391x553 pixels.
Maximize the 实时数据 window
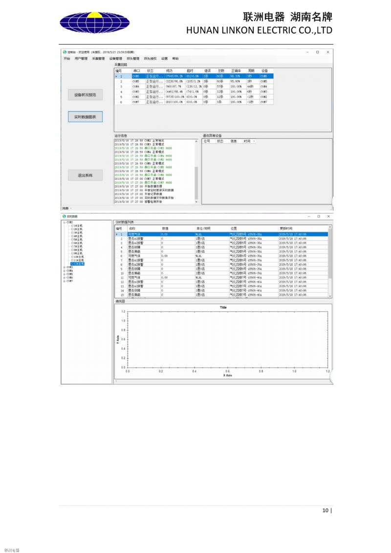(x=318, y=216)
